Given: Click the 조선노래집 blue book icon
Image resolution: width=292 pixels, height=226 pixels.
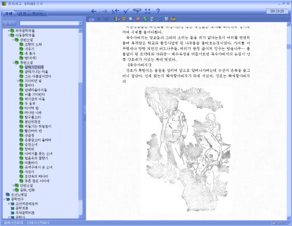Looking at the screenshot, I should click(7, 195).
